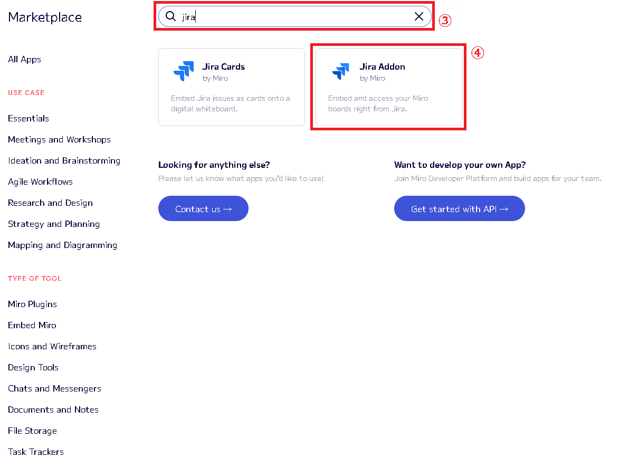Open the Task Trackers tool type

pyautogui.click(x=36, y=452)
